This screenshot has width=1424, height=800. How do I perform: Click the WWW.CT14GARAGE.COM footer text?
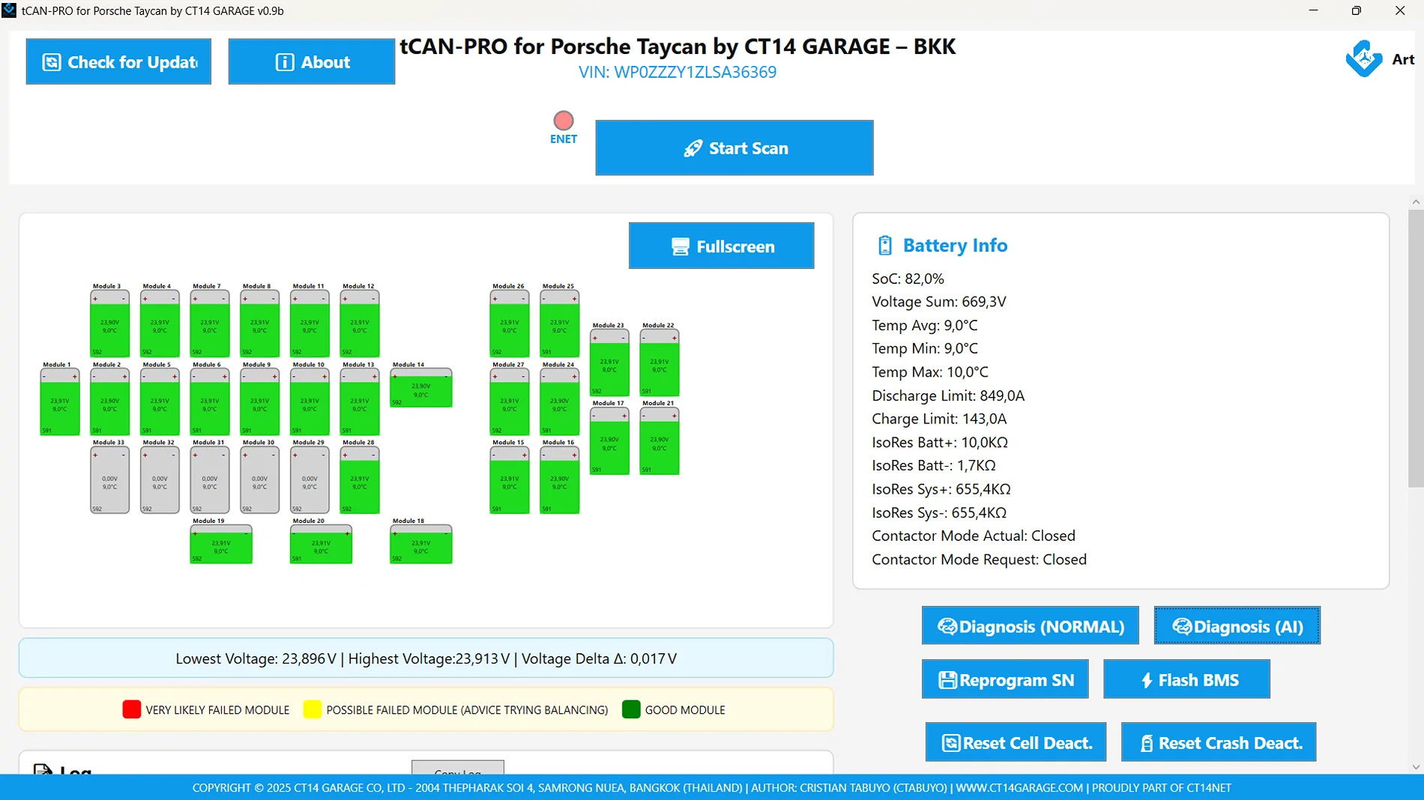1019,787
